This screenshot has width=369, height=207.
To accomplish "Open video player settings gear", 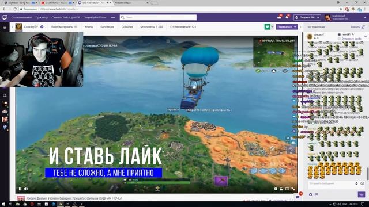I will click(x=276, y=189).
